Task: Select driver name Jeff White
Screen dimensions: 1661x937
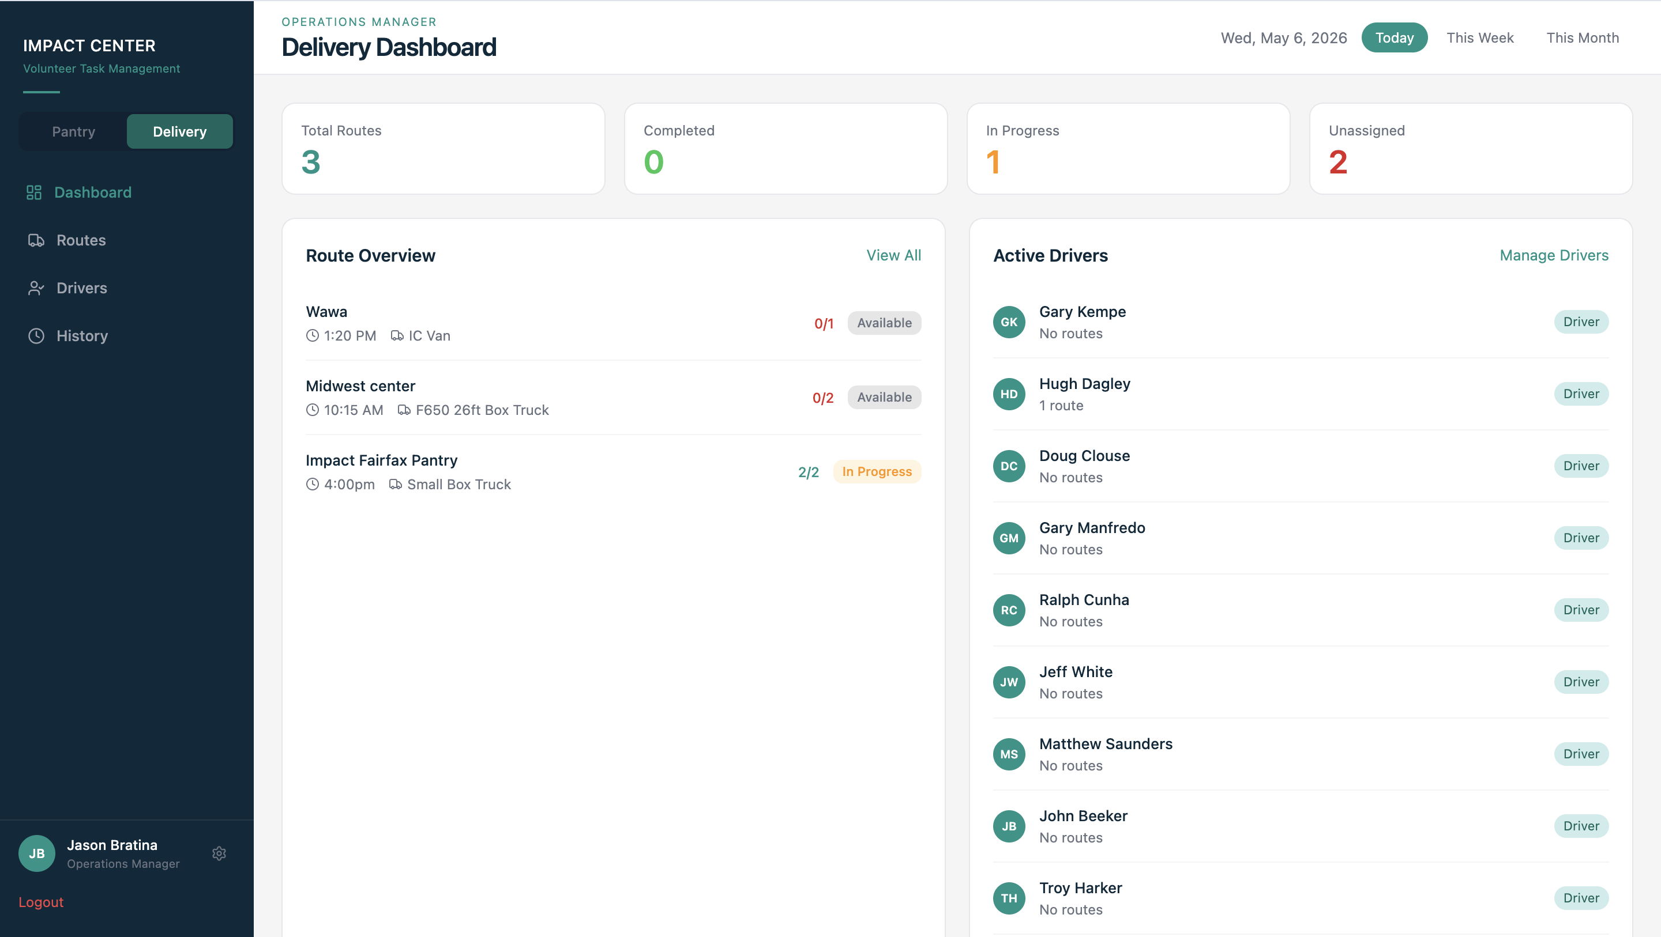Action: click(x=1076, y=671)
